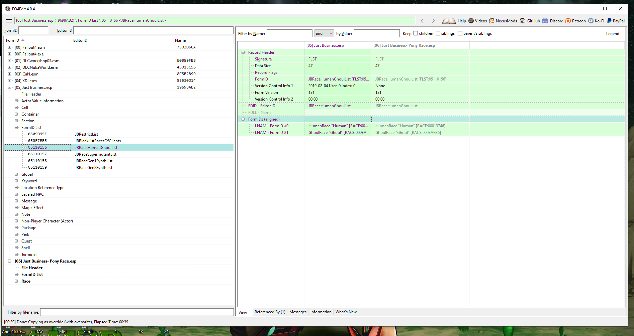
Task: Open the Patreon icon
Action: pos(568,21)
